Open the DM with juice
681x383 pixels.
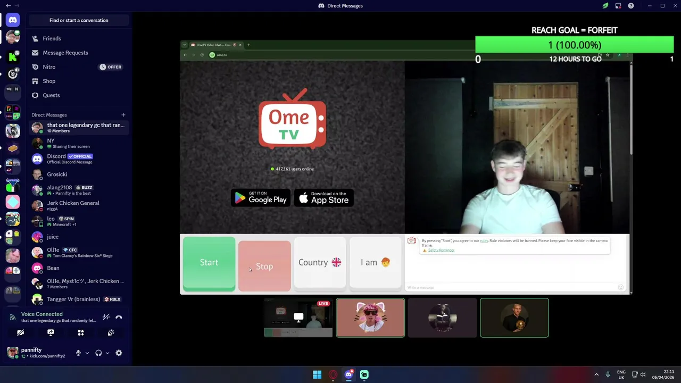[78, 237]
